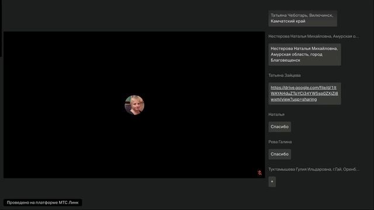Click sender name Нестерова Наталья Михайловна header

click(x=314, y=36)
